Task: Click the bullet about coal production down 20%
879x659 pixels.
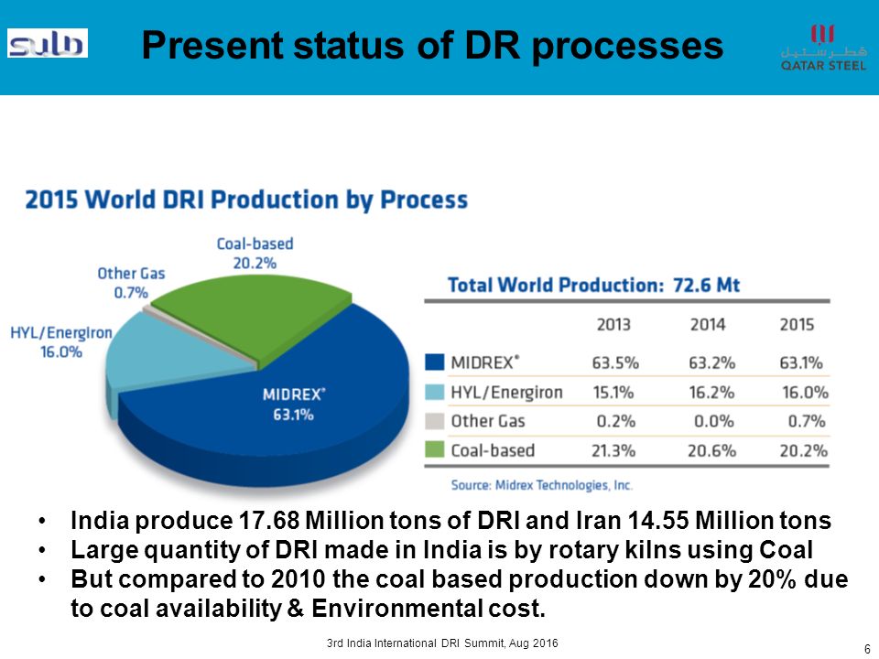Action: [x=459, y=594]
